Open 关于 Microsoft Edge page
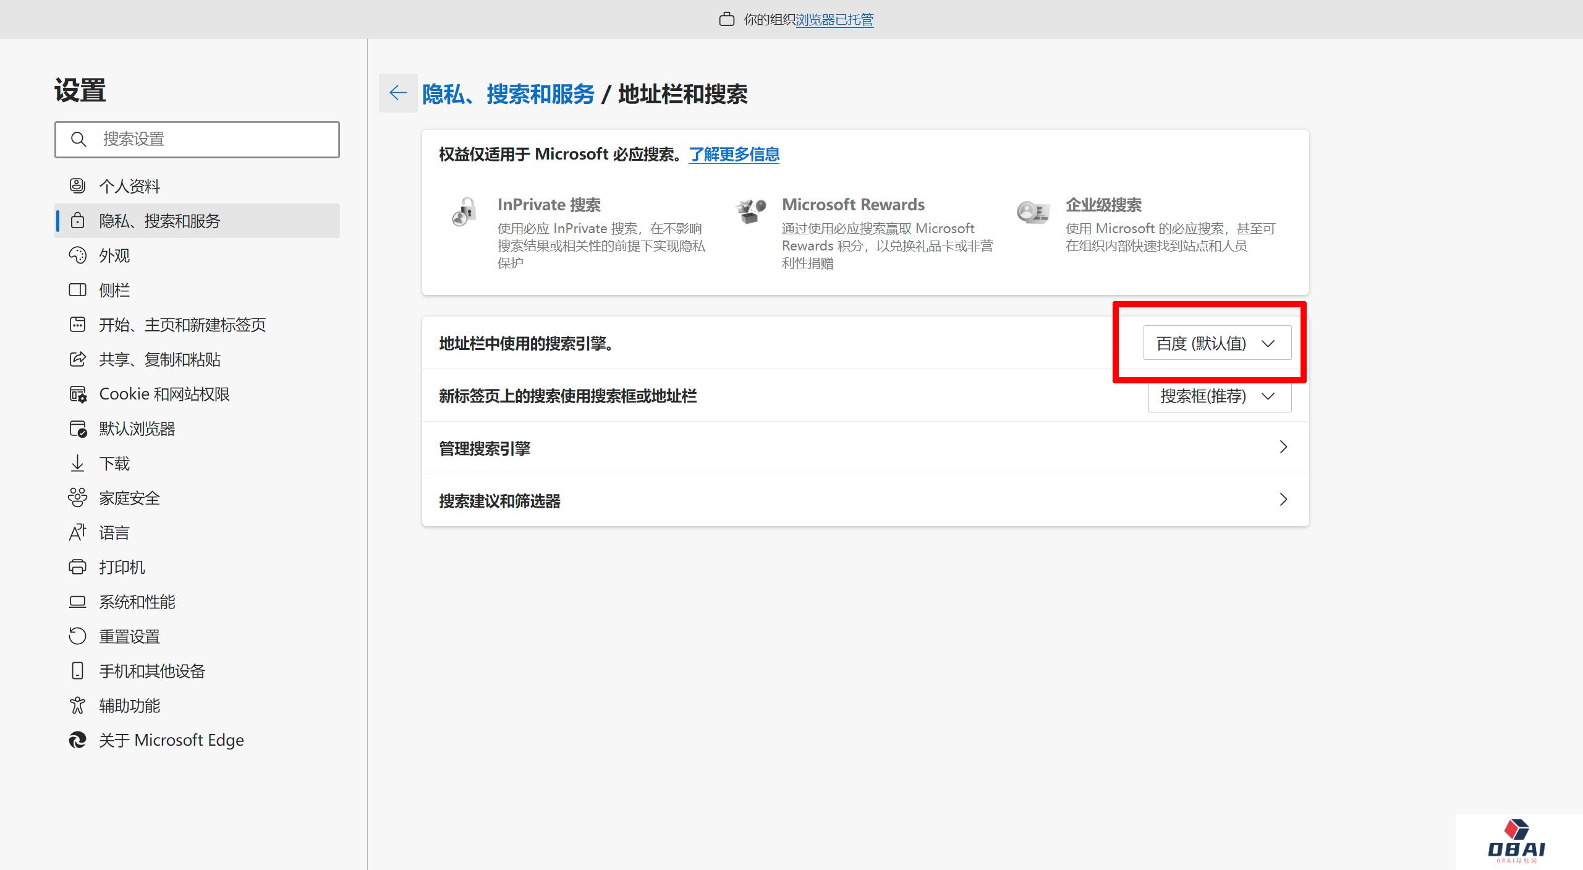The width and height of the screenshot is (1583, 870). [171, 740]
